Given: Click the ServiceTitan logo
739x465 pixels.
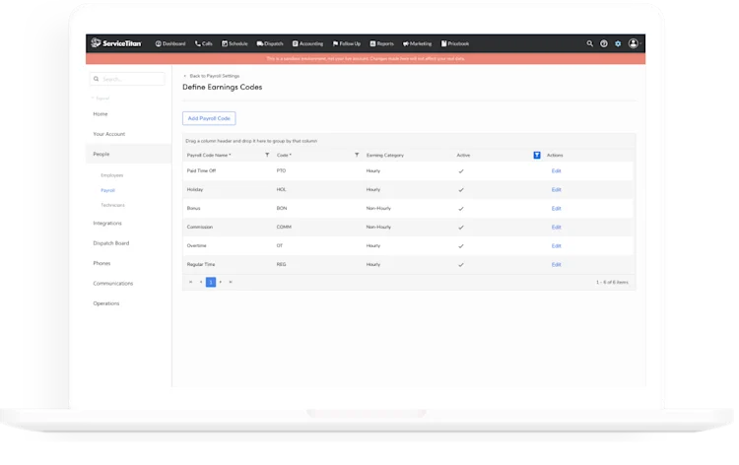Looking at the screenshot, I should click(116, 43).
